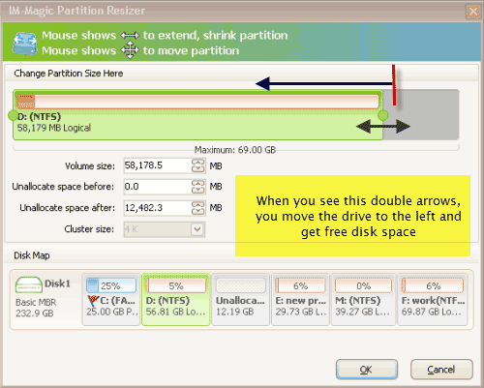
Task: Click the right resize handle of D: partition
Action: [383, 115]
